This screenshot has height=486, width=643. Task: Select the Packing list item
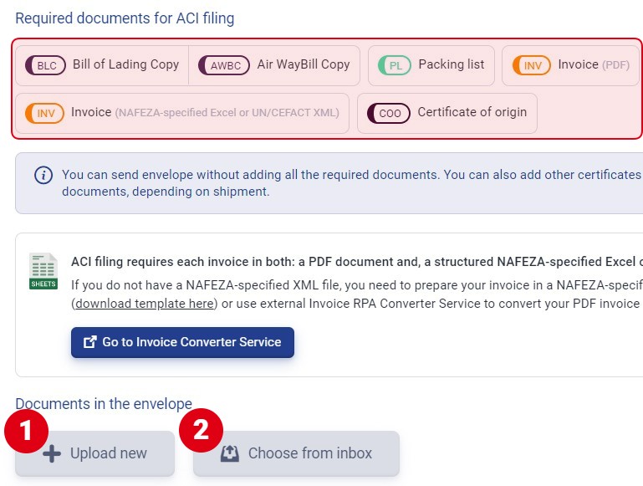(431, 65)
